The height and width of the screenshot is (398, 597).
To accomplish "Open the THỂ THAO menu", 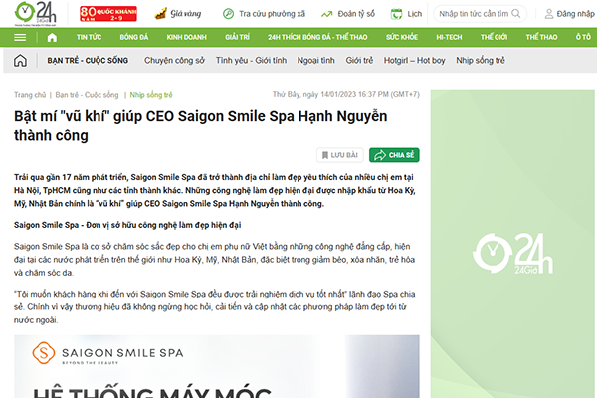I will point(541,37).
